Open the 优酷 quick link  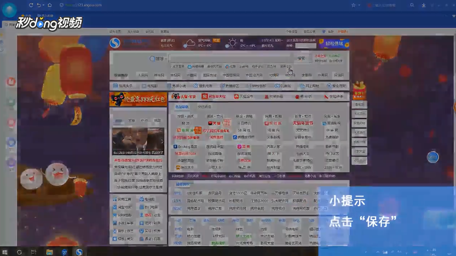tap(231, 67)
